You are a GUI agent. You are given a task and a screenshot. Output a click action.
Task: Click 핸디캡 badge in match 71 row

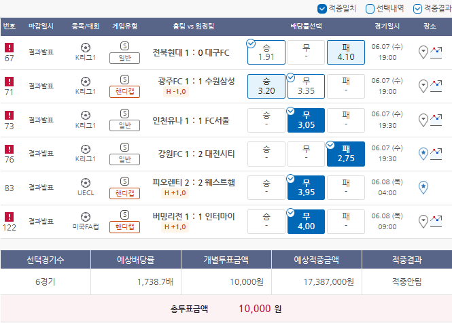(x=124, y=92)
